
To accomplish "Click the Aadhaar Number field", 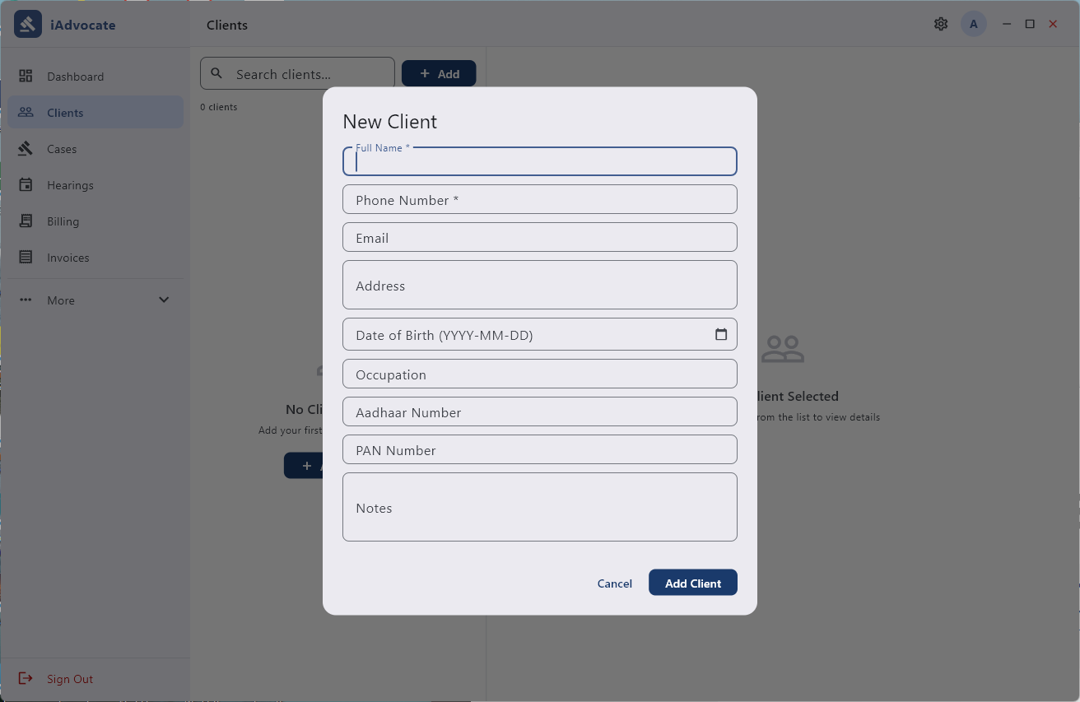I will tap(540, 411).
